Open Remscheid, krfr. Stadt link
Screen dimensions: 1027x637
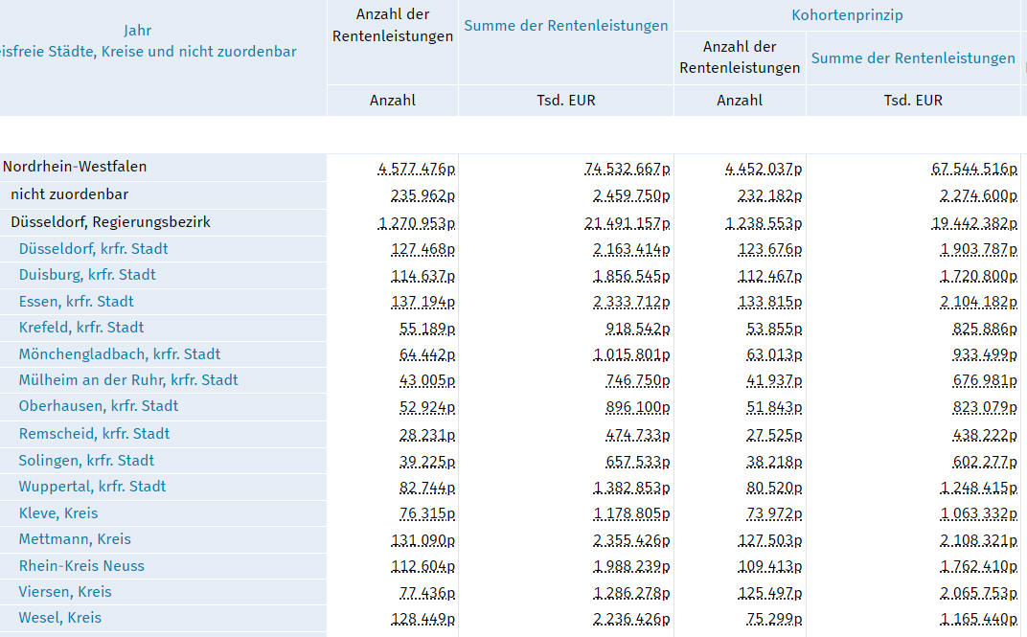pyautogui.click(x=94, y=433)
